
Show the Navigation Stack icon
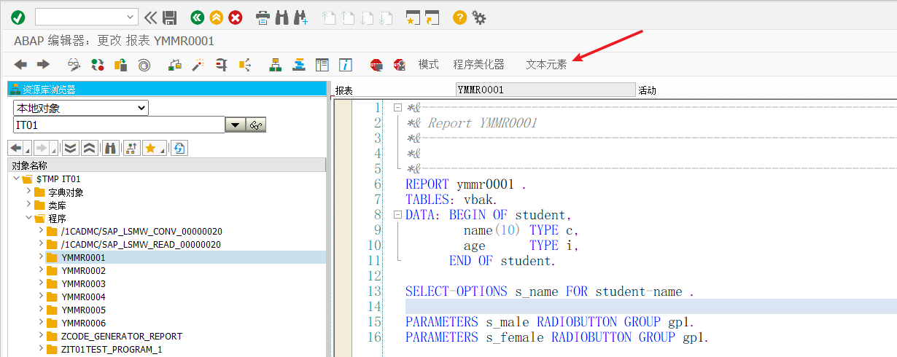(298, 65)
